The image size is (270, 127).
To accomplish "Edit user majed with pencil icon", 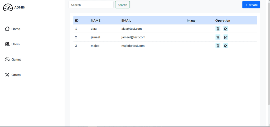I will point(226,46).
